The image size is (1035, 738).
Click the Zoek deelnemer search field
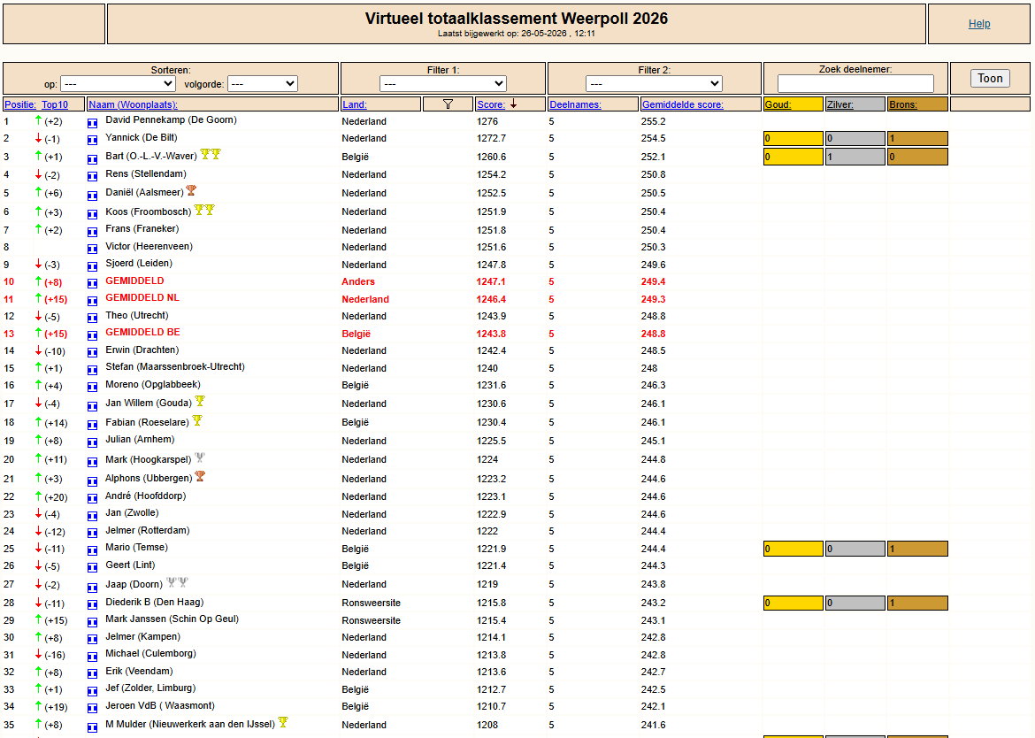(855, 83)
